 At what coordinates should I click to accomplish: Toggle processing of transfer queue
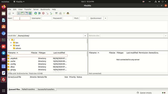pos(39,13)
